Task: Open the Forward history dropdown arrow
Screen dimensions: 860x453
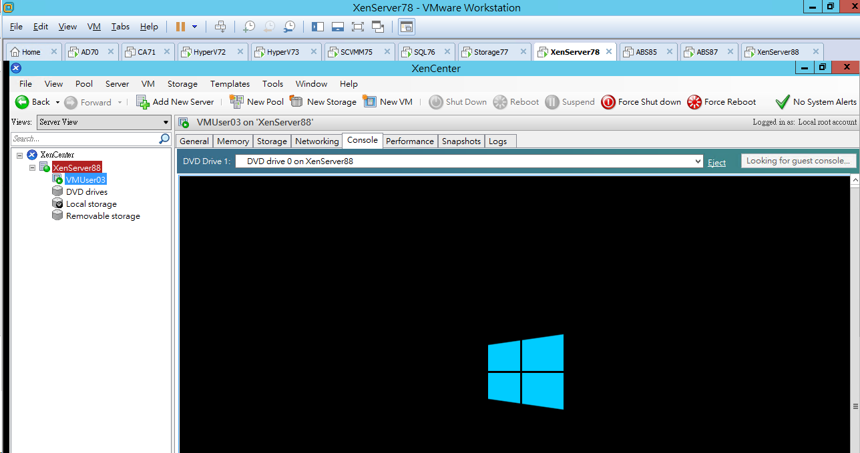Action: [x=120, y=102]
